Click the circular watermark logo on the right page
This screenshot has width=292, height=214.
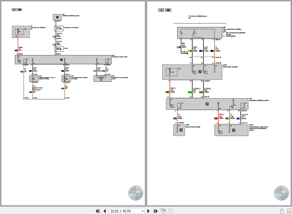[x=281, y=193]
